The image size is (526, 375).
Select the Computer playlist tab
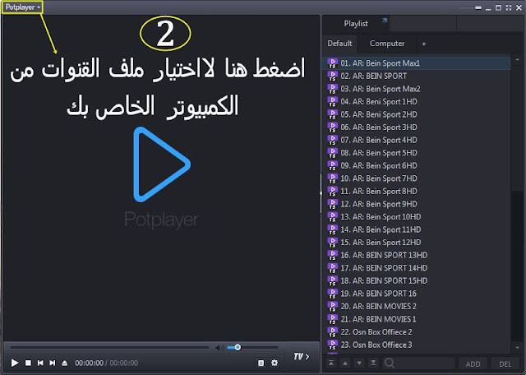(387, 44)
